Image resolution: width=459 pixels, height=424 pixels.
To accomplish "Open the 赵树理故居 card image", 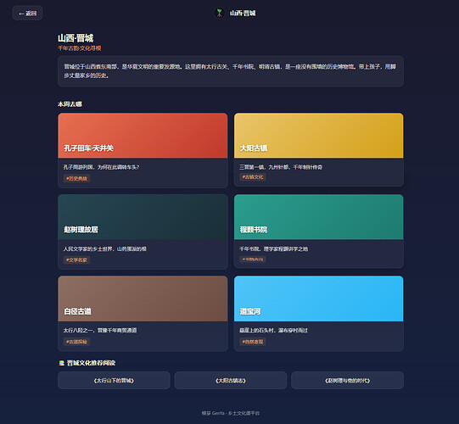I will click(143, 217).
